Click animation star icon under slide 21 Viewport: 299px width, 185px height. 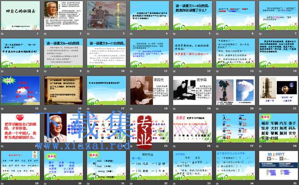click(x=260, y=109)
